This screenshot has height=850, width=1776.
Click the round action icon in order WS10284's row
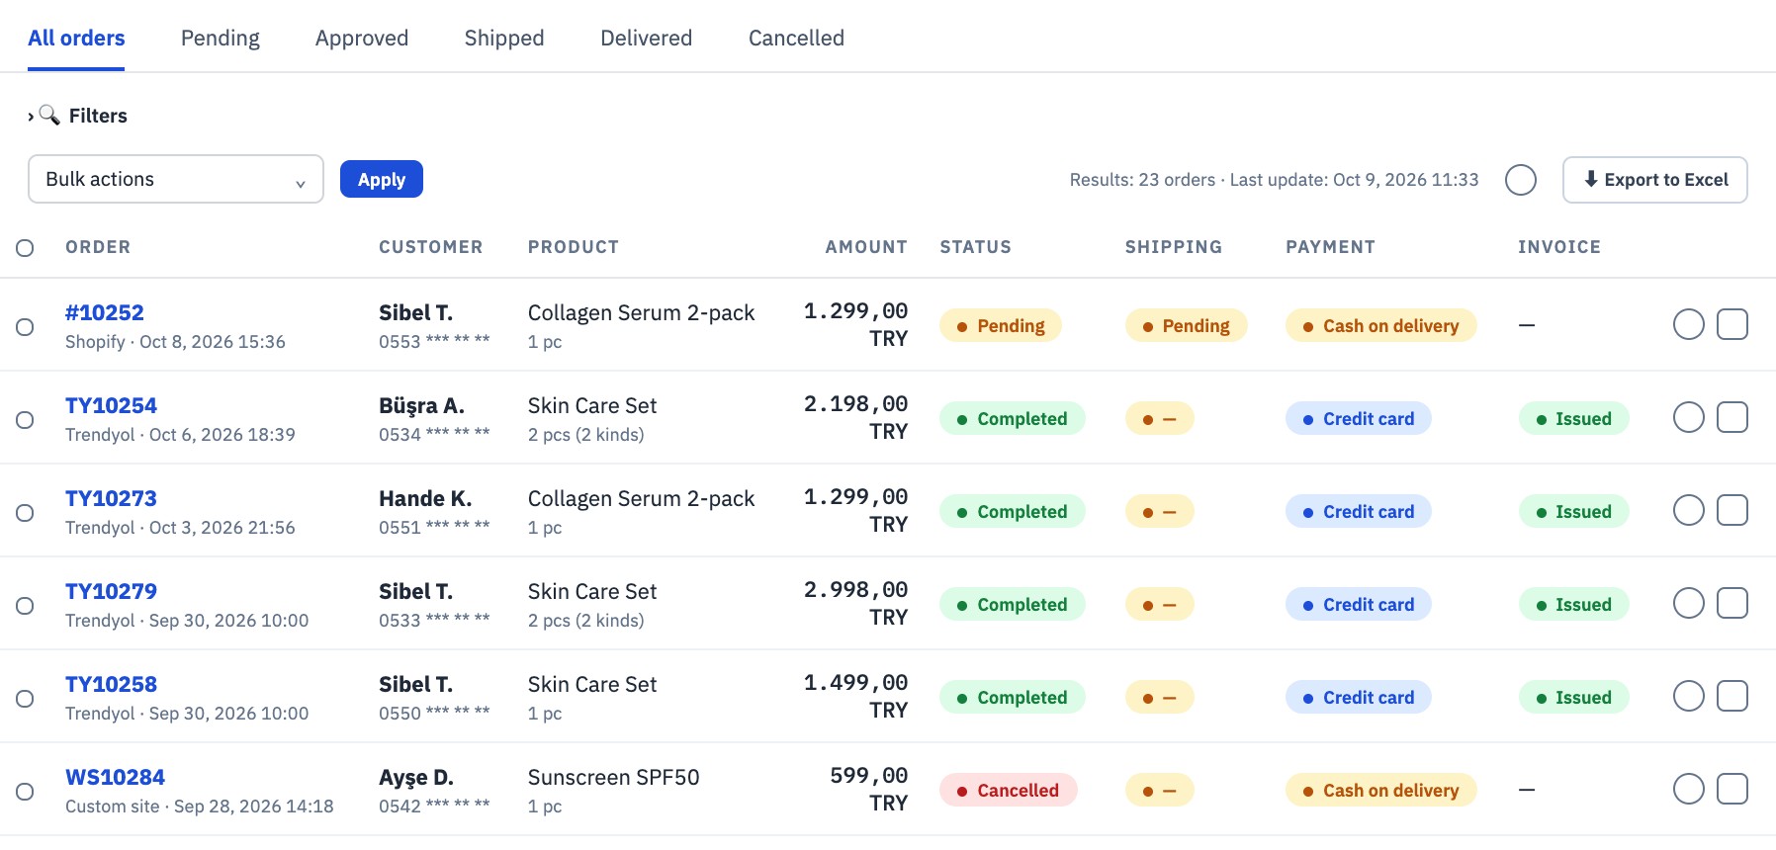point(1688,789)
